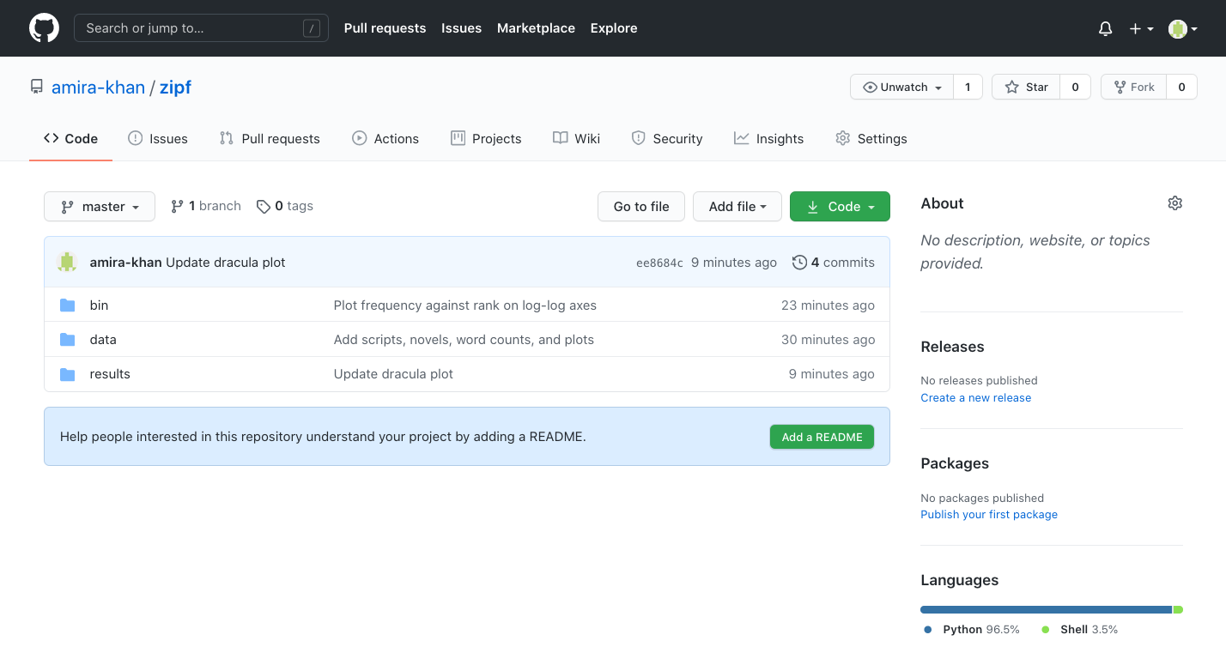Viewport: 1226px width, 653px height.
Task: Click the About section gear icon
Action: point(1175,203)
